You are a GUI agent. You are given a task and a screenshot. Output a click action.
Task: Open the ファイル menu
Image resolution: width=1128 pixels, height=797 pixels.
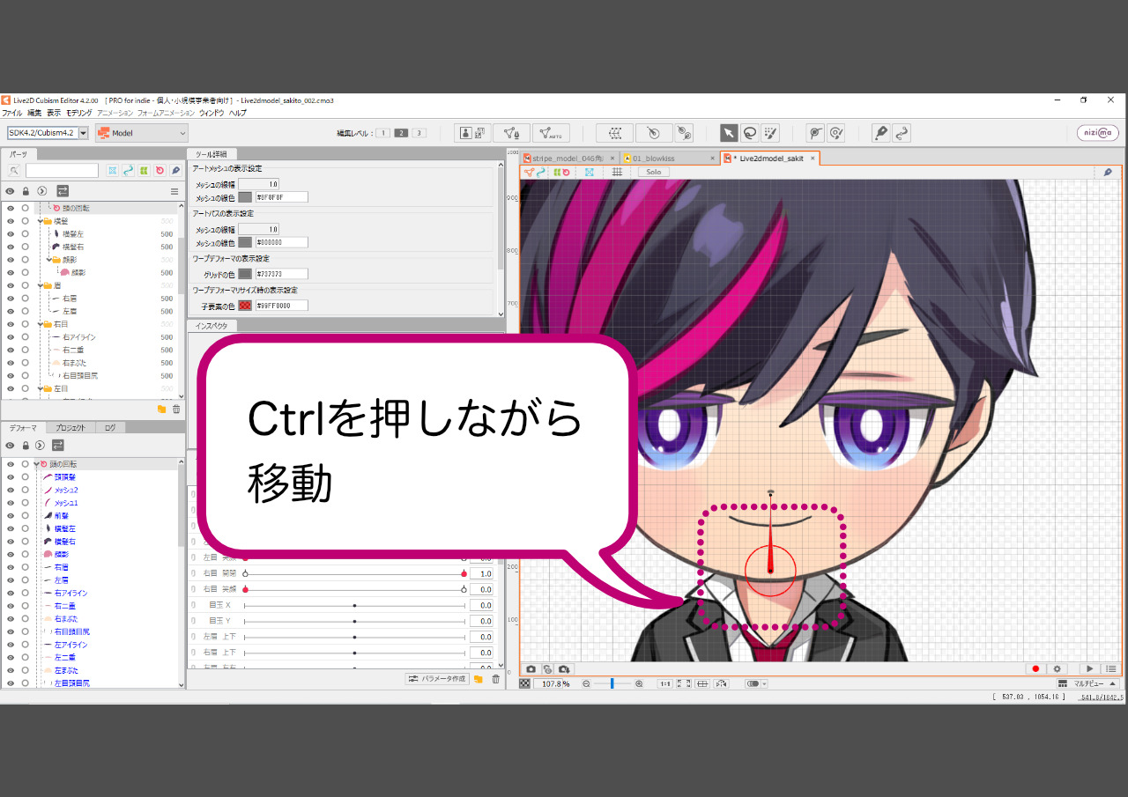point(11,113)
